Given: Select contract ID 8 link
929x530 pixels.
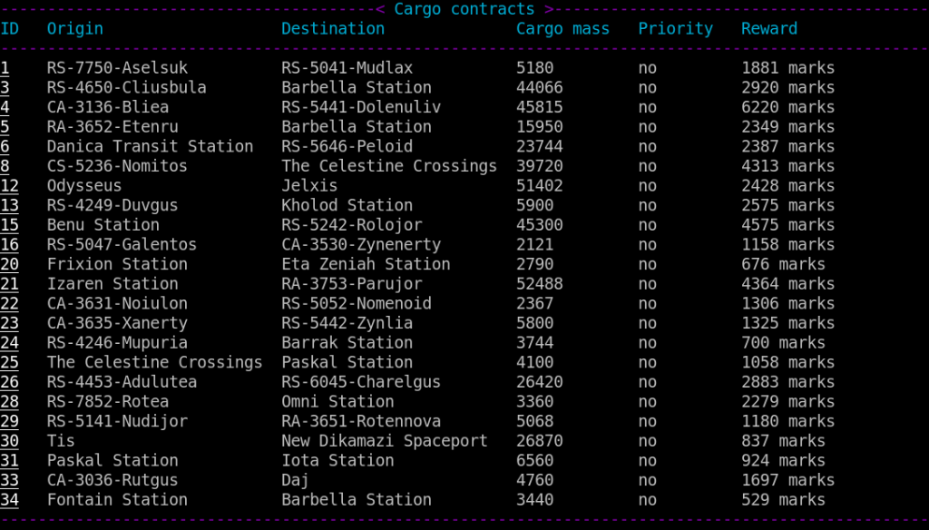Looking at the screenshot, I should (x=5, y=166).
